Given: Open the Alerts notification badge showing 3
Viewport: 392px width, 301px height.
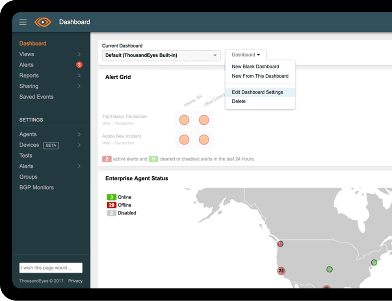Looking at the screenshot, I should (x=79, y=65).
